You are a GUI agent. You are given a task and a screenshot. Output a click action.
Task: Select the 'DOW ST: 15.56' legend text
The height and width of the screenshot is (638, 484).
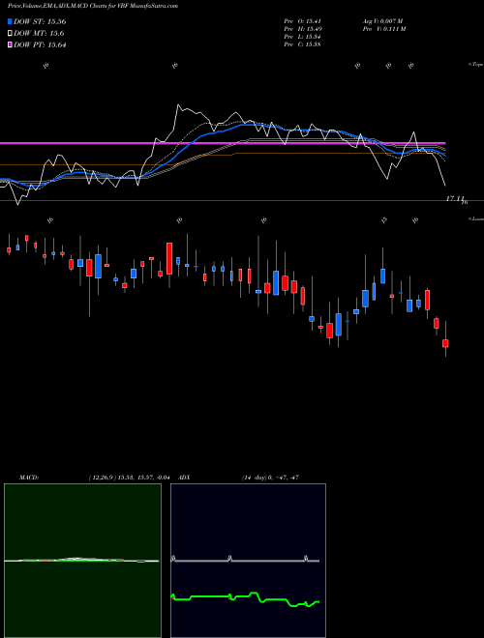[x=40, y=21]
